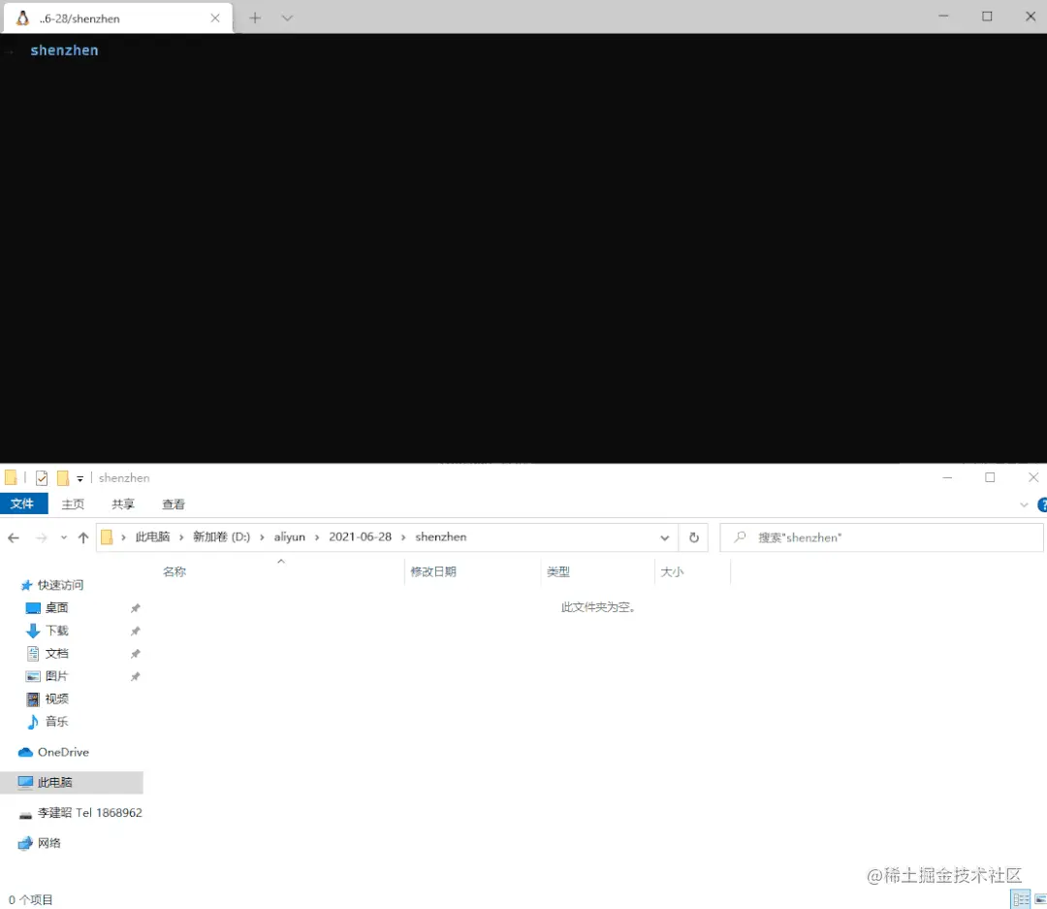Close the ..6-28/shenzhen terminal tab
1047x909 pixels.
click(x=215, y=18)
